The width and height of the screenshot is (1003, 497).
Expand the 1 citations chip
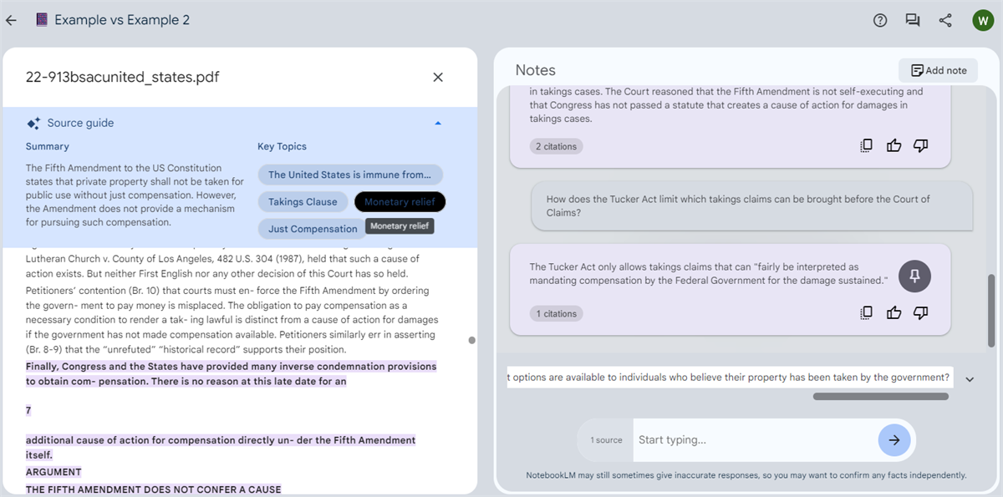(556, 312)
